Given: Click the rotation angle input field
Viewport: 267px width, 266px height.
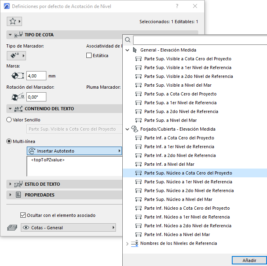Looking at the screenshot, I should (x=36, y=97).
